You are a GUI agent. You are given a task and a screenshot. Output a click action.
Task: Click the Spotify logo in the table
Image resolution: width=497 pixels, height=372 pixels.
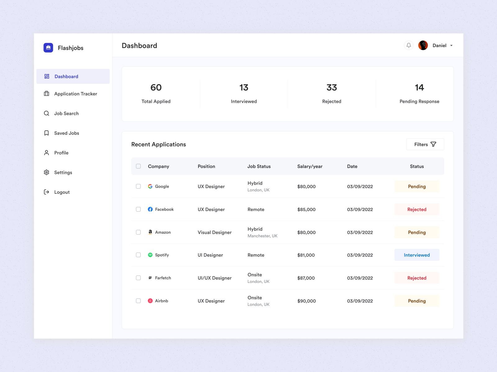150,255
